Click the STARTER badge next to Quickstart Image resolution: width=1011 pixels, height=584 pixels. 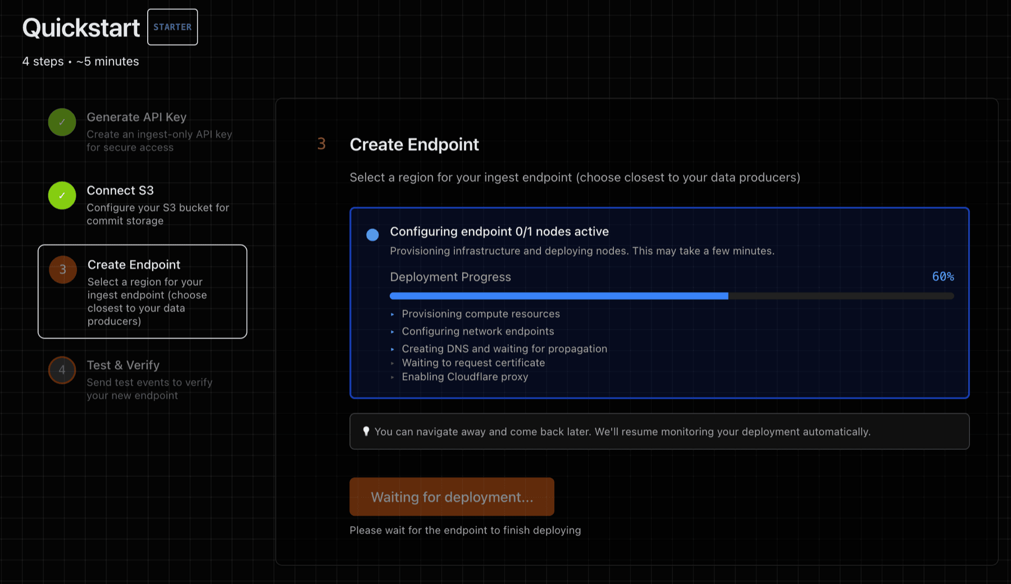tap(172, 26)
